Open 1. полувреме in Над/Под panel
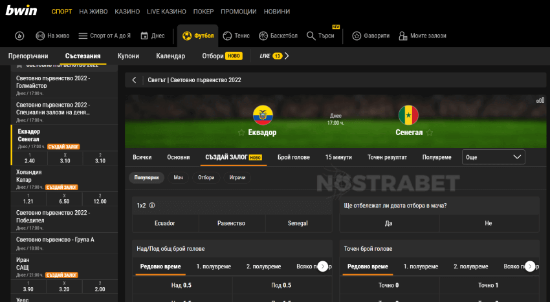Viewport: 550px width, 302px height. coord(214,266)
